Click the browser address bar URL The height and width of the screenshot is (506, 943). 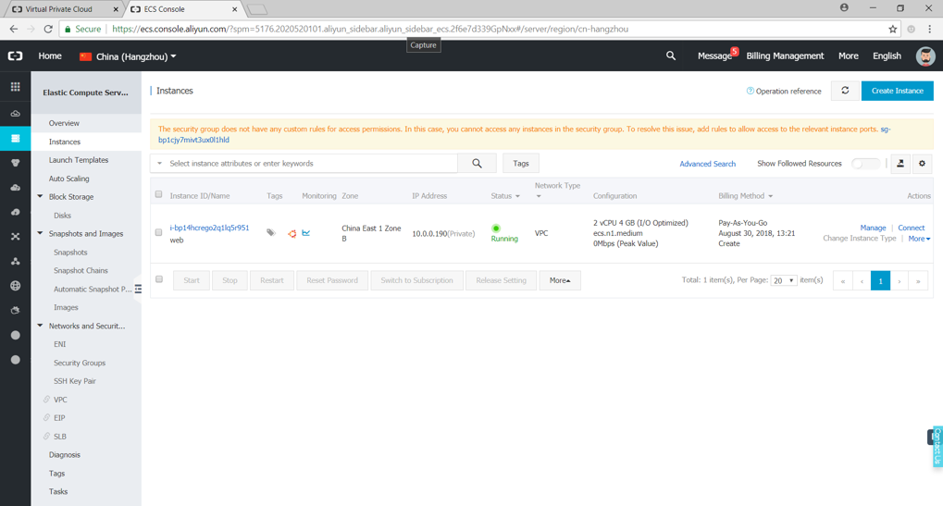point(370,29)
